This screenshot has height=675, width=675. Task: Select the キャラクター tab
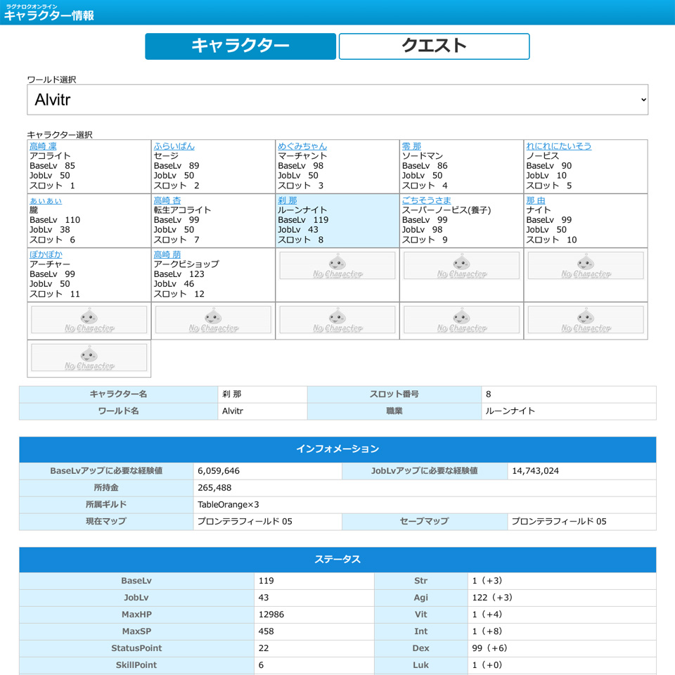tap(240, 46)
